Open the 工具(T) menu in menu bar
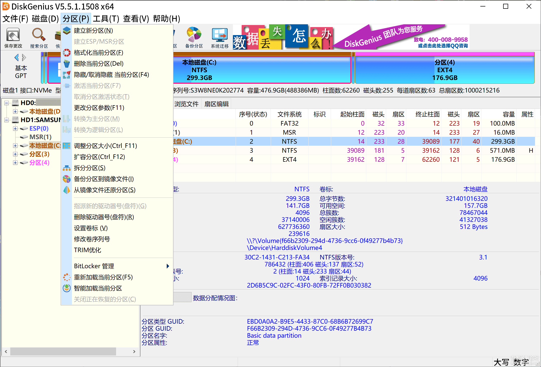This screenshot has height=367, width=541. coord(106,19)
